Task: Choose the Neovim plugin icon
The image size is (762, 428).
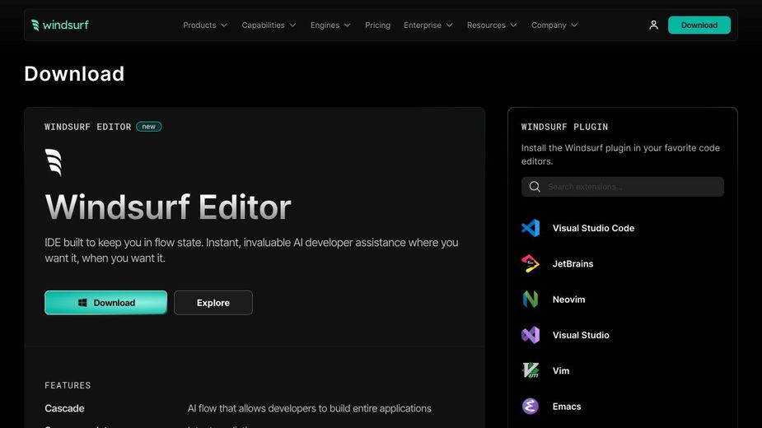Action: (531, 300)
